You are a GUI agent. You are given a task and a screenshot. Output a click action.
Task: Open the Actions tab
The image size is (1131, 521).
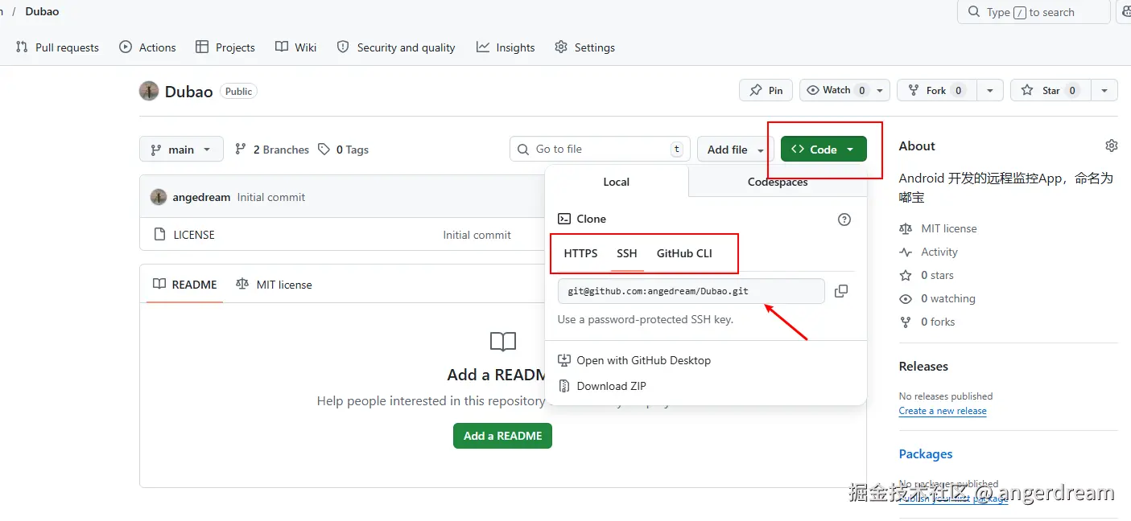148,47
